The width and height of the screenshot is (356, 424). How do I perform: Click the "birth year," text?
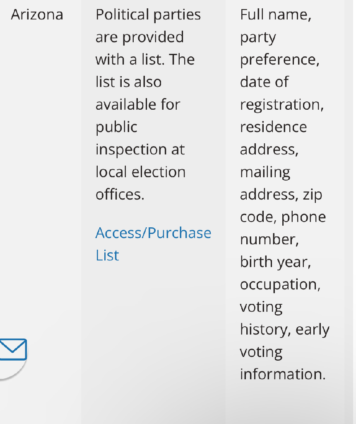[276, 262]
